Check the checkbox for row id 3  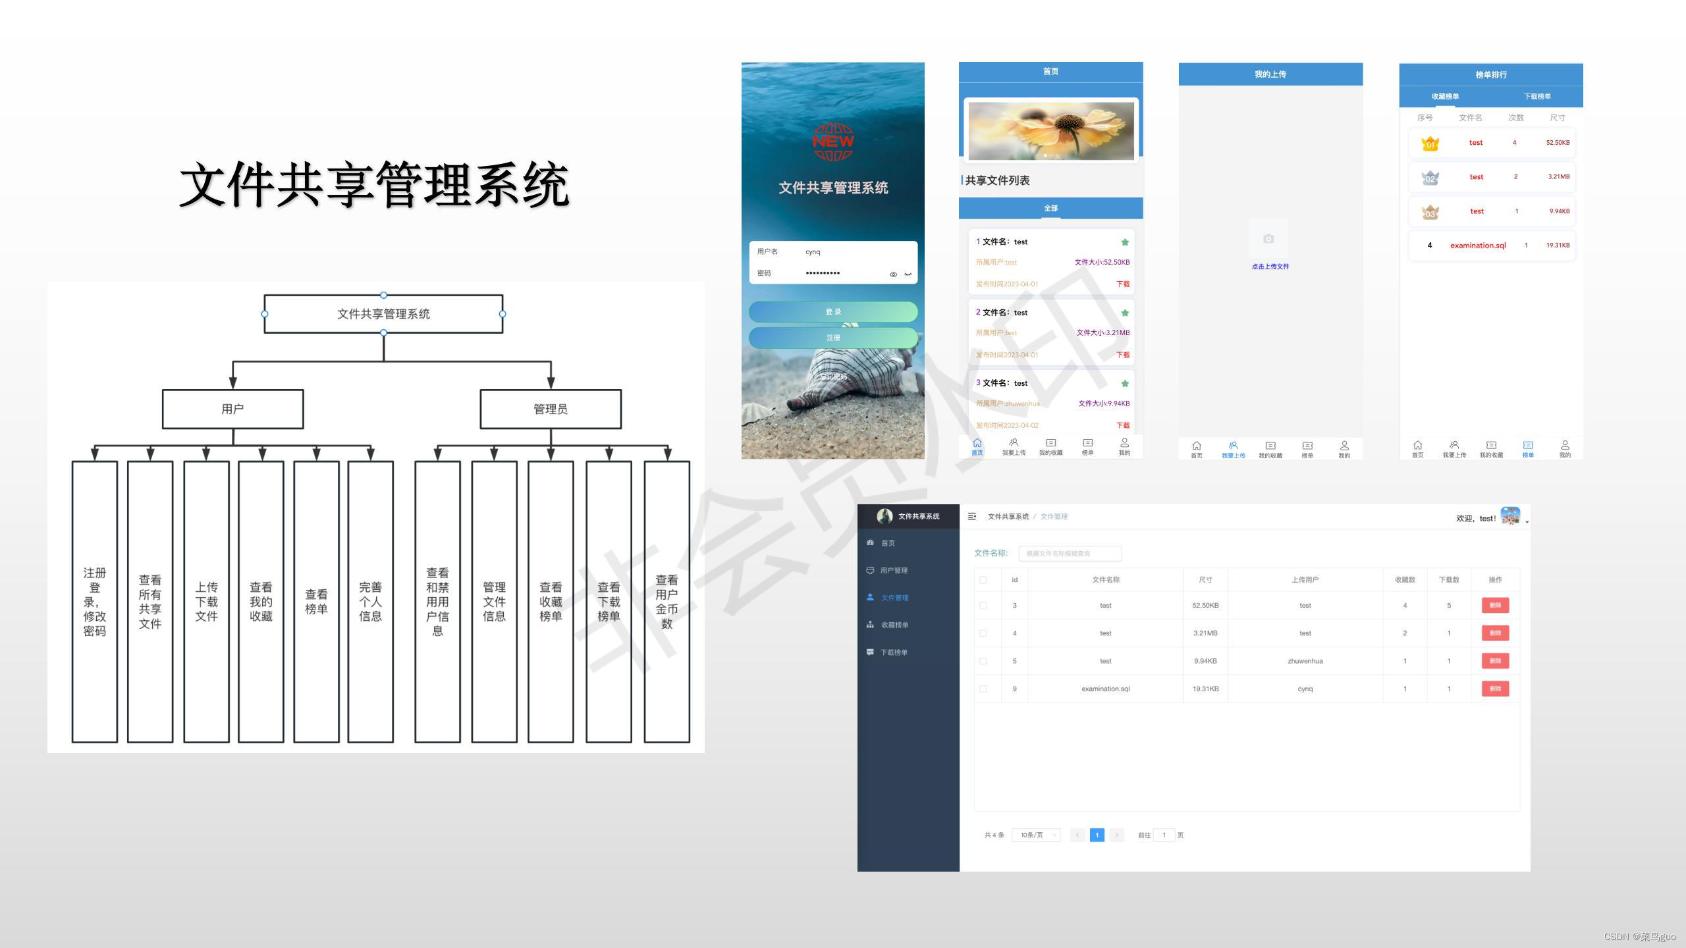tap(983, 606)
